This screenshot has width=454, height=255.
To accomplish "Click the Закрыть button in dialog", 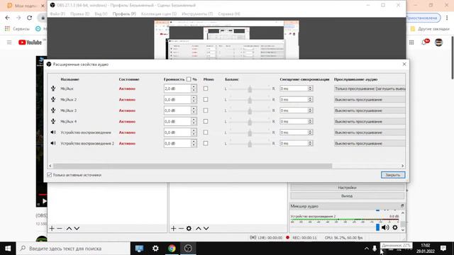I will pyautogui.click(x=393, y=175).
